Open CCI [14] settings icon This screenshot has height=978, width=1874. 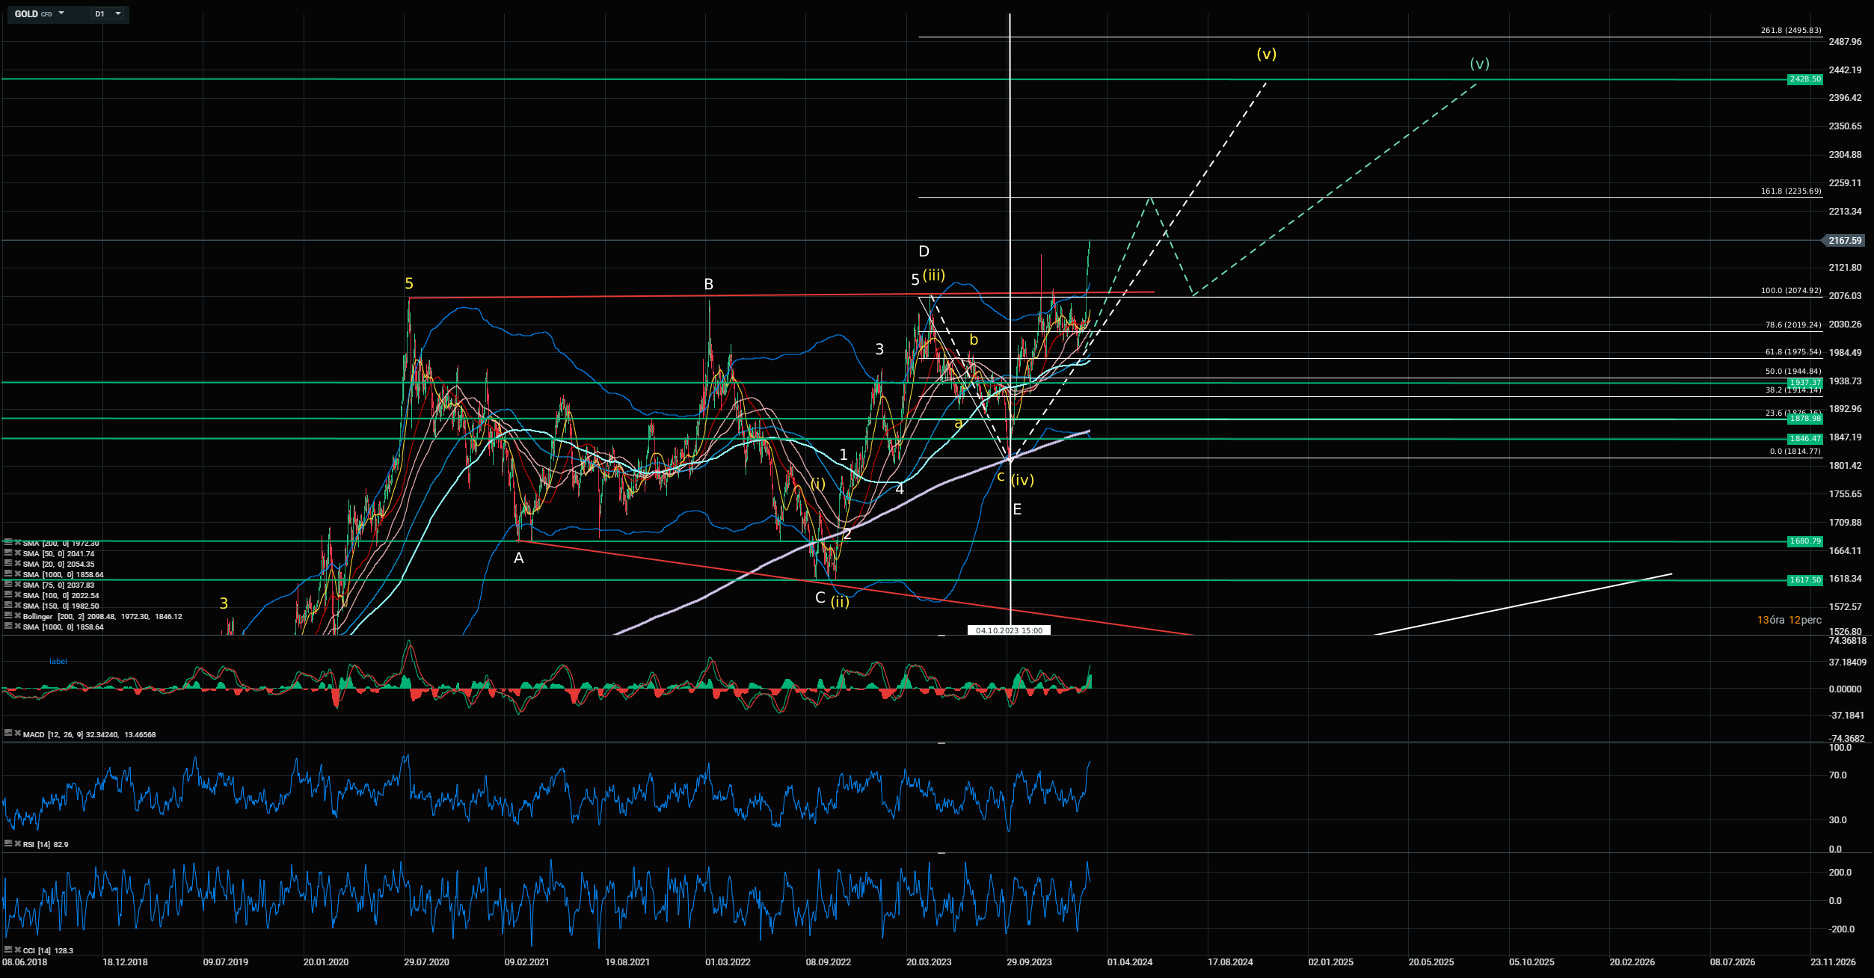point(7,950)
